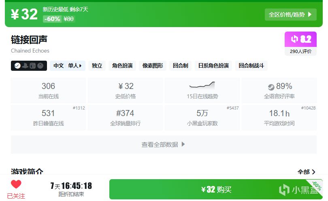Click the ¥32 购买 buy button
The image size is (328, 201).
[x=216, y=189]
